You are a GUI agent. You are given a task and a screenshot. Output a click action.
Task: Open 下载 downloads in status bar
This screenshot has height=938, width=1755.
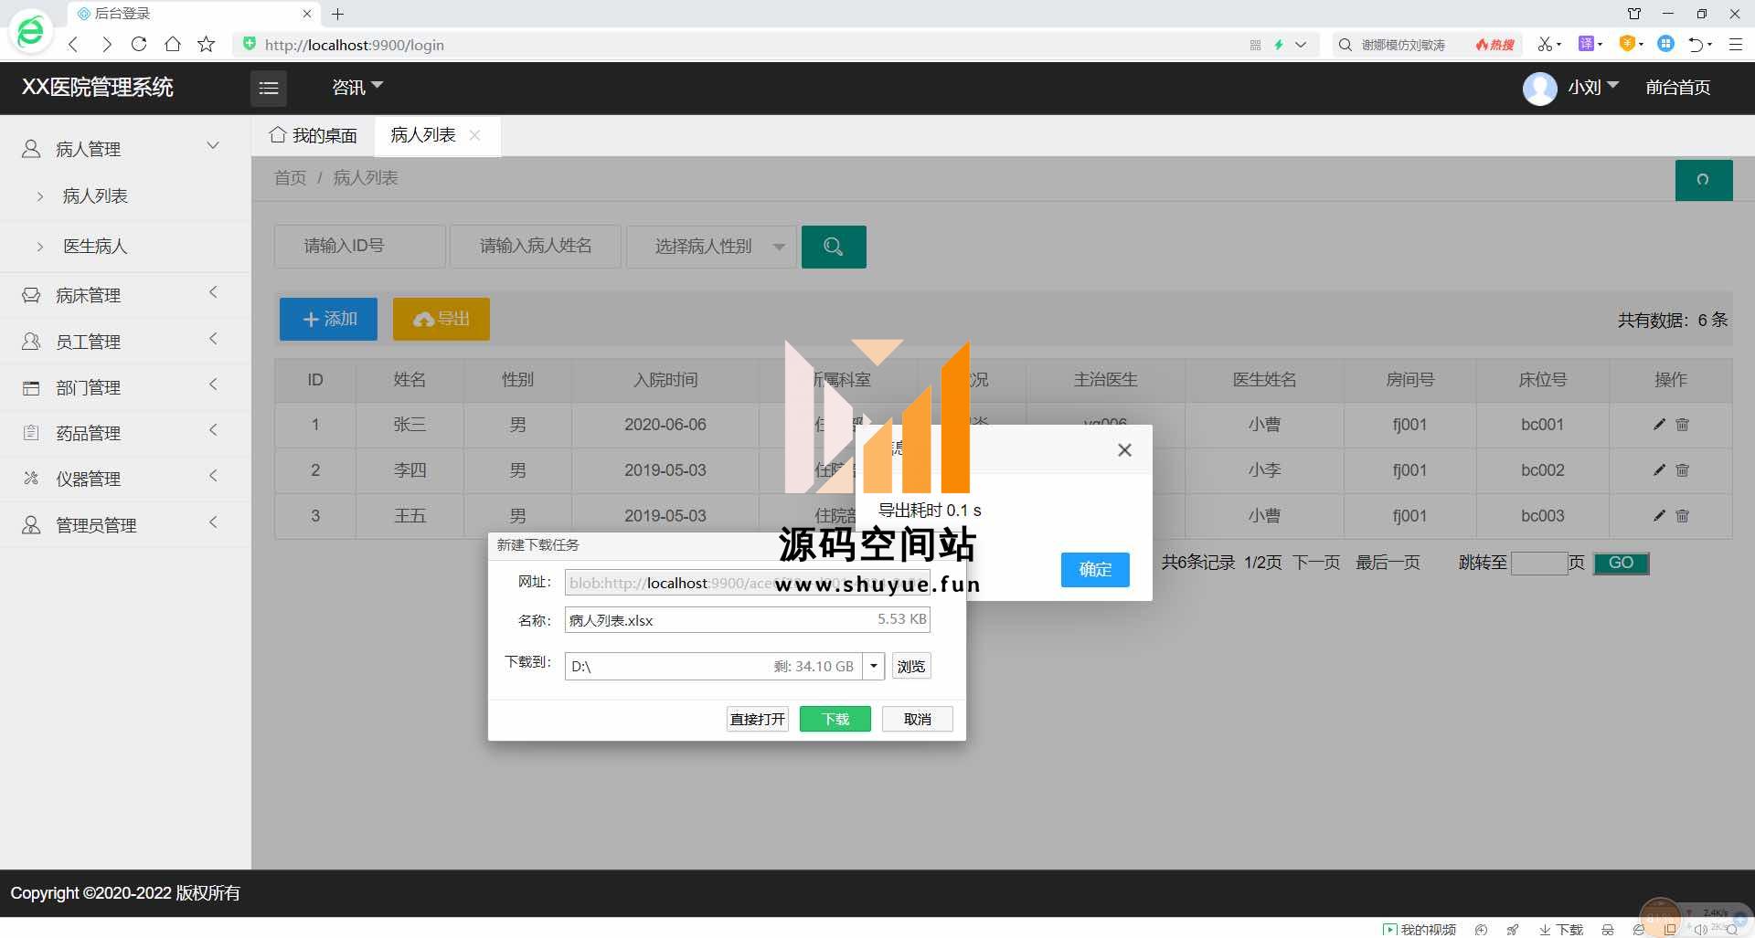click(x=1561, y=929)
